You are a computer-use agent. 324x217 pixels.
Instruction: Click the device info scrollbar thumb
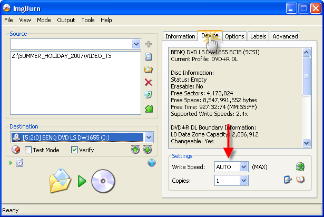[x=306, y=76]
